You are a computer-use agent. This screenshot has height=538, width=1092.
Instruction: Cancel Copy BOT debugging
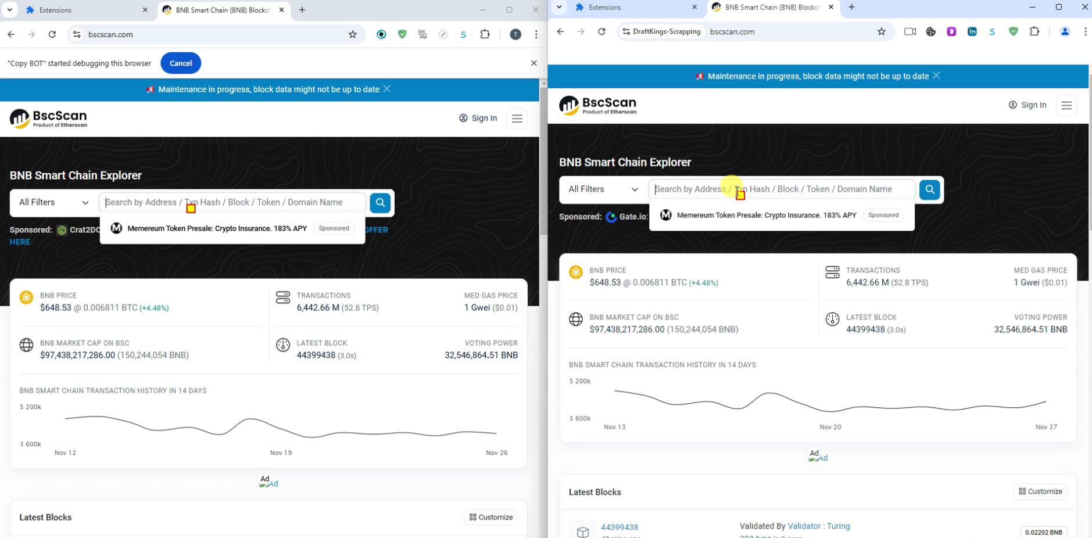(x=181, y=63)
